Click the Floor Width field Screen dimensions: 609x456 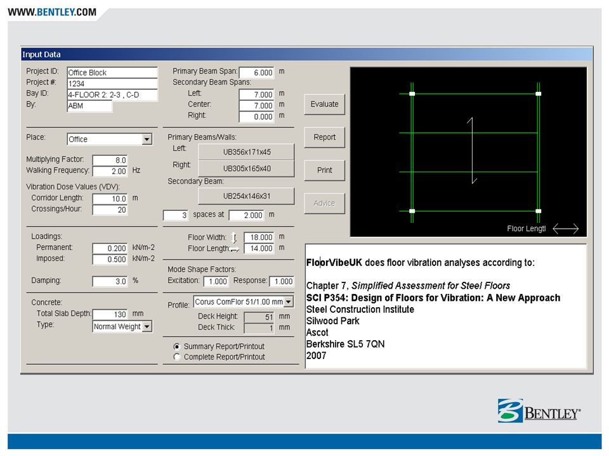(x=259, y=237)
